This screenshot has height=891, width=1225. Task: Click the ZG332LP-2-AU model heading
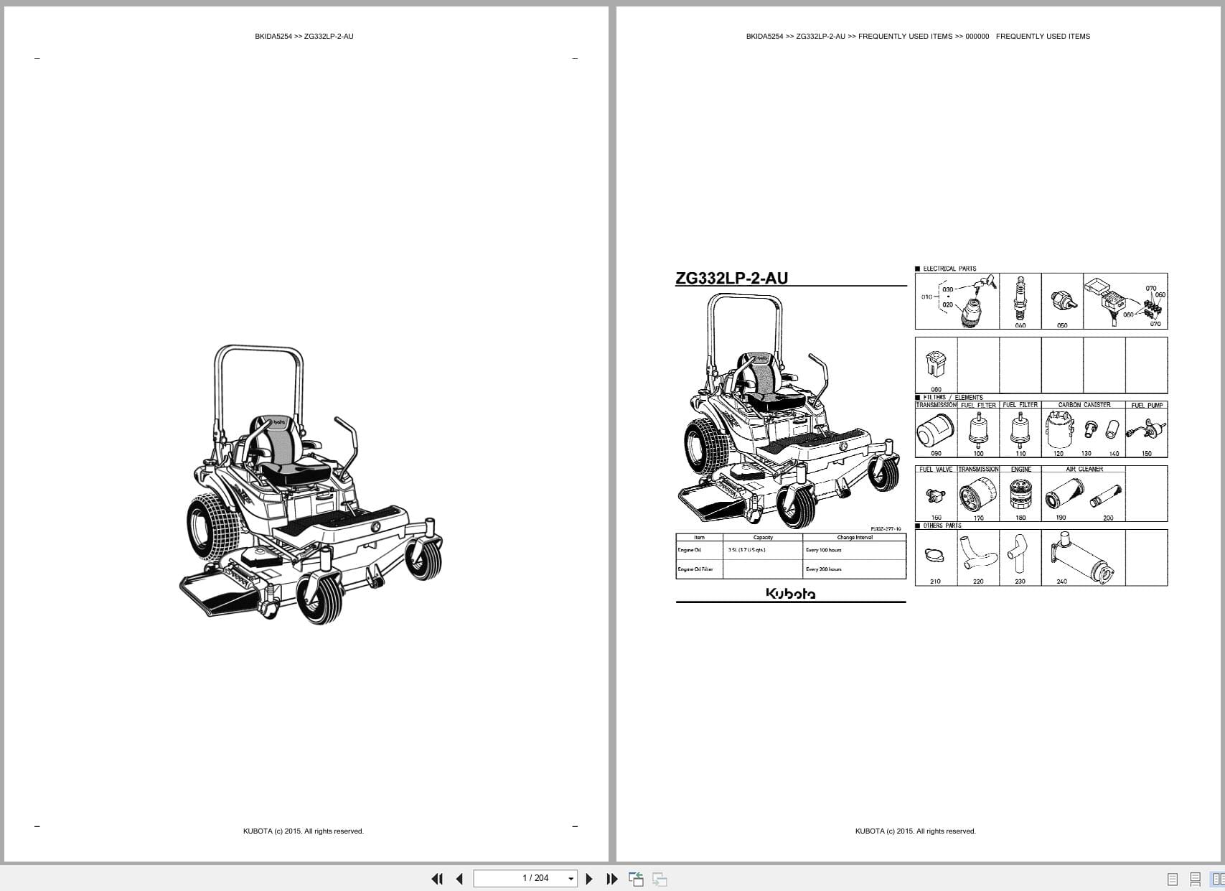pyautogui.click(x=732, y=276)
